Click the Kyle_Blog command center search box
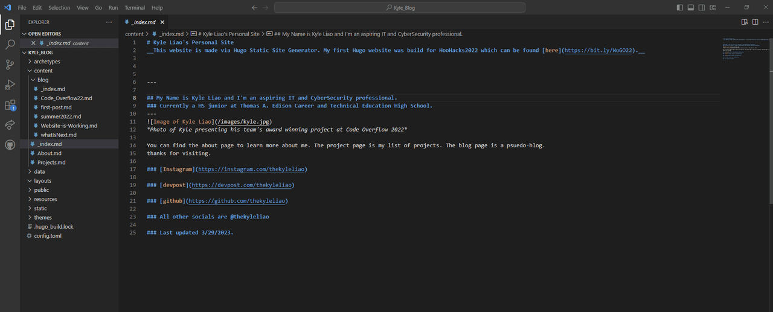 click(x=399, y=8)
